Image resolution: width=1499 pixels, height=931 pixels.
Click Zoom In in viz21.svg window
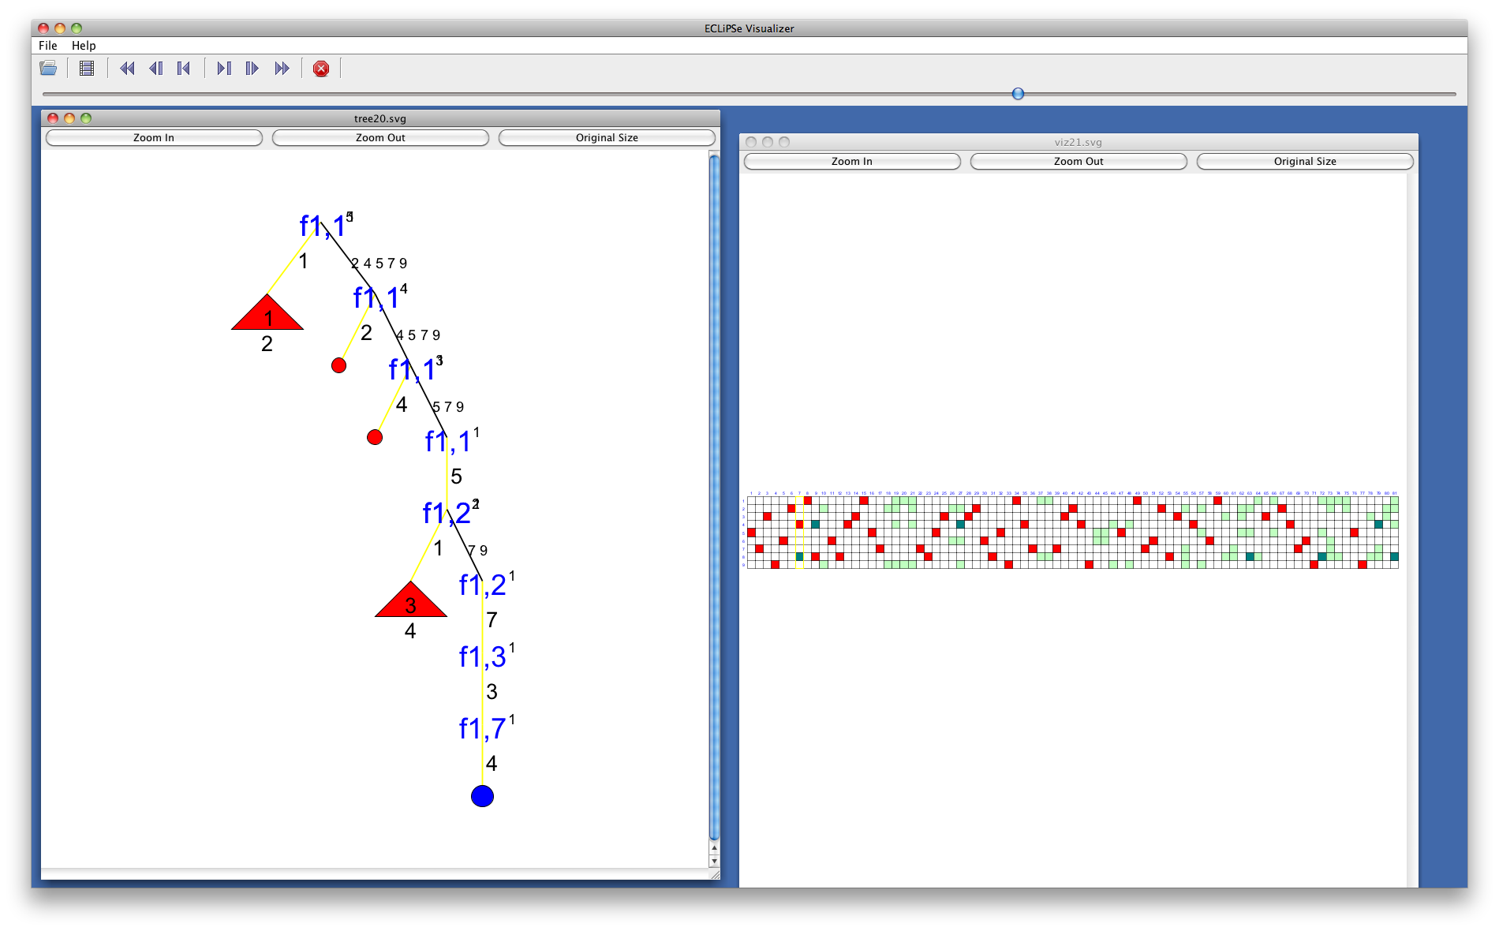(x=852, y=161)
